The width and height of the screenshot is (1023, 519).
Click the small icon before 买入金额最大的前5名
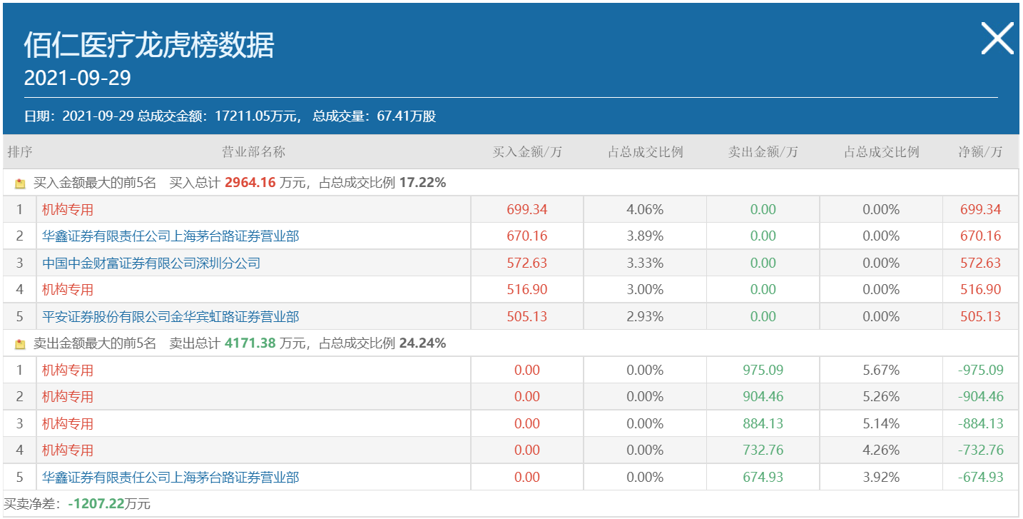[x=20, y=183]
